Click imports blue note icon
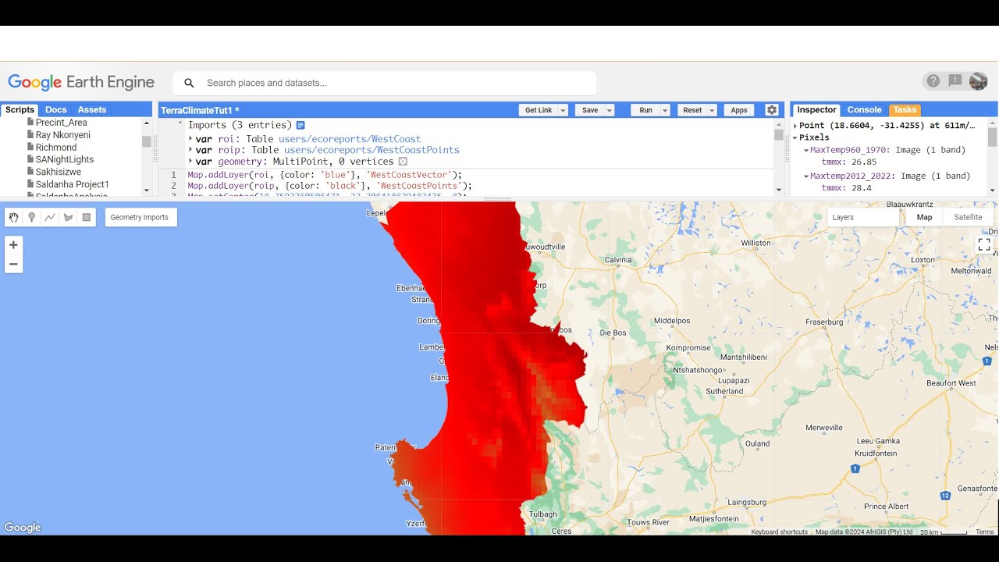This screenshot has width=999, height=562. 300,125
